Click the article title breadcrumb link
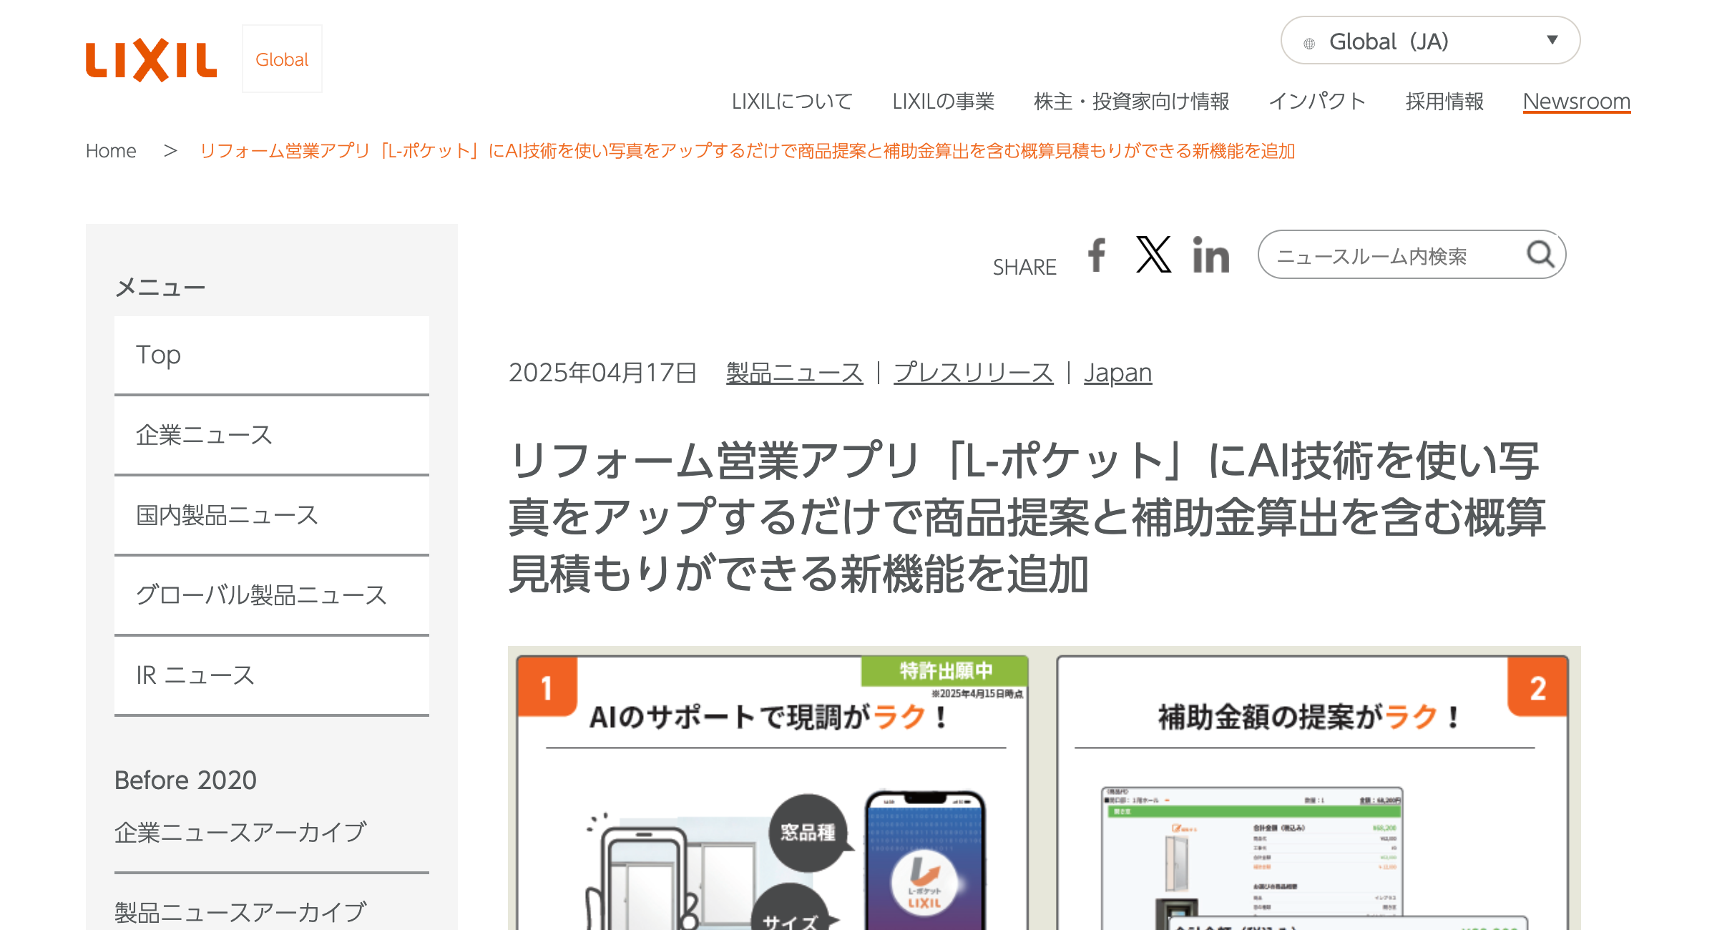The height and width of the screenshot is (930, 1717). (x=748, y=151)
